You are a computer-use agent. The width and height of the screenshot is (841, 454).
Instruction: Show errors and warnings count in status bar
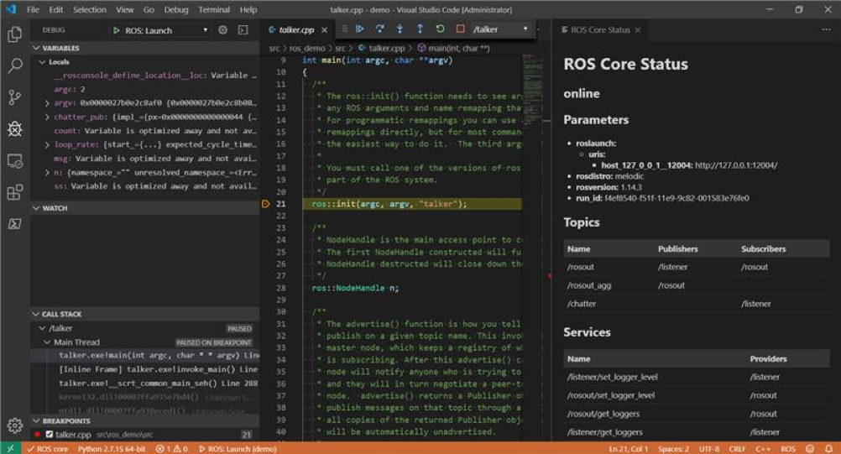(x=171, y=449)
